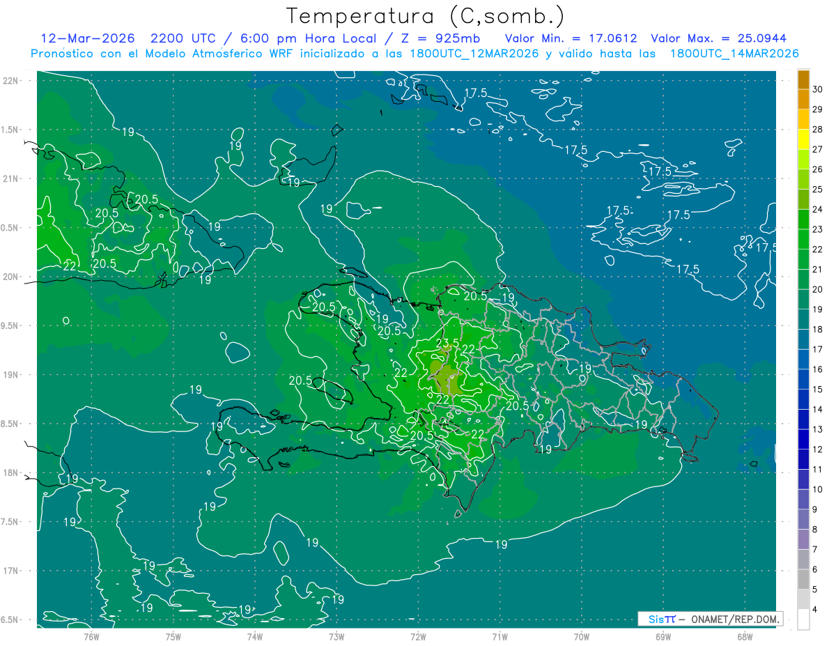Click the '71W' longitude axis label
This screenshot has height=646, width=836.
click(500, 637)
